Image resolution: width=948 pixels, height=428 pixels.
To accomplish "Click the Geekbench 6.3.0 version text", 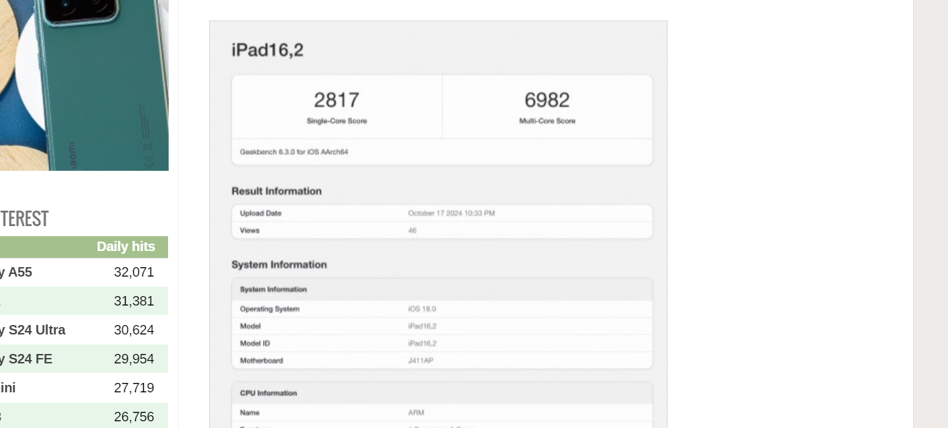I will (294, 152).
